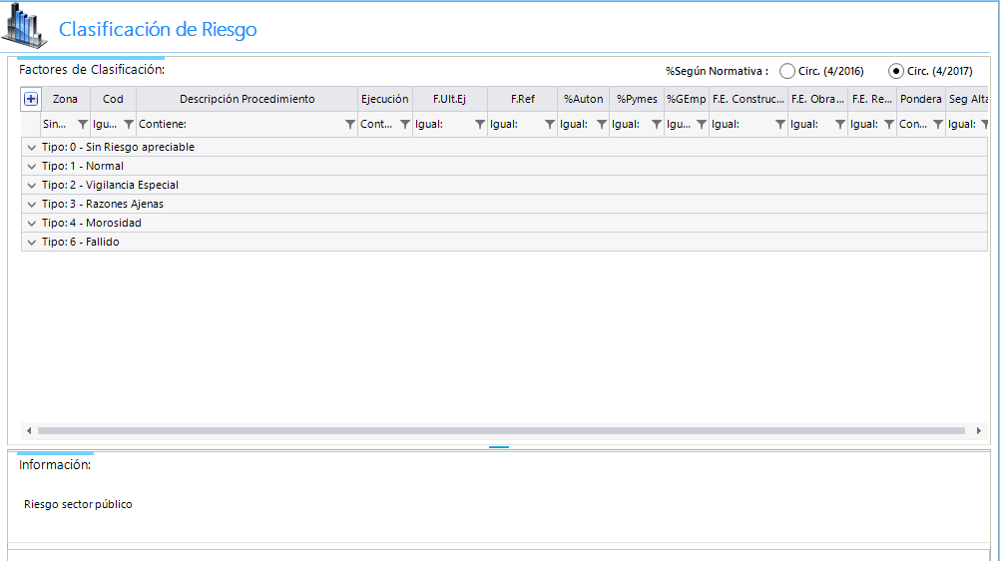
Task: Open filter icon for Cod column
Action: [129, 125]
